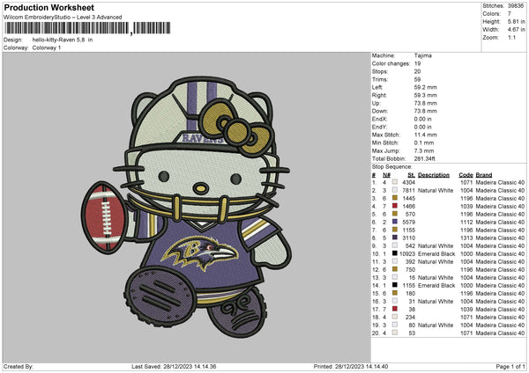Viewport: 529px width, 373px height.
Task: Click the Height value 5.81 in
Action: tap(516, 21)
